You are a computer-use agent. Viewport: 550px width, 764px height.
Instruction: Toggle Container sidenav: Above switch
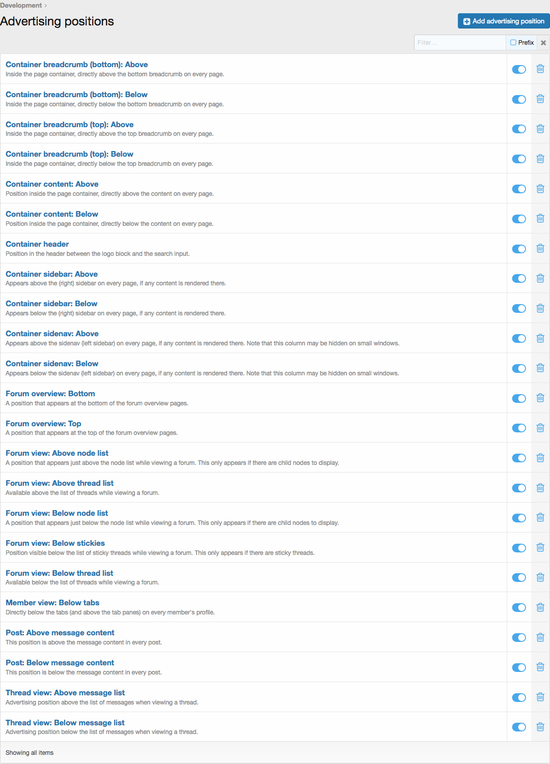coord(519,339)
